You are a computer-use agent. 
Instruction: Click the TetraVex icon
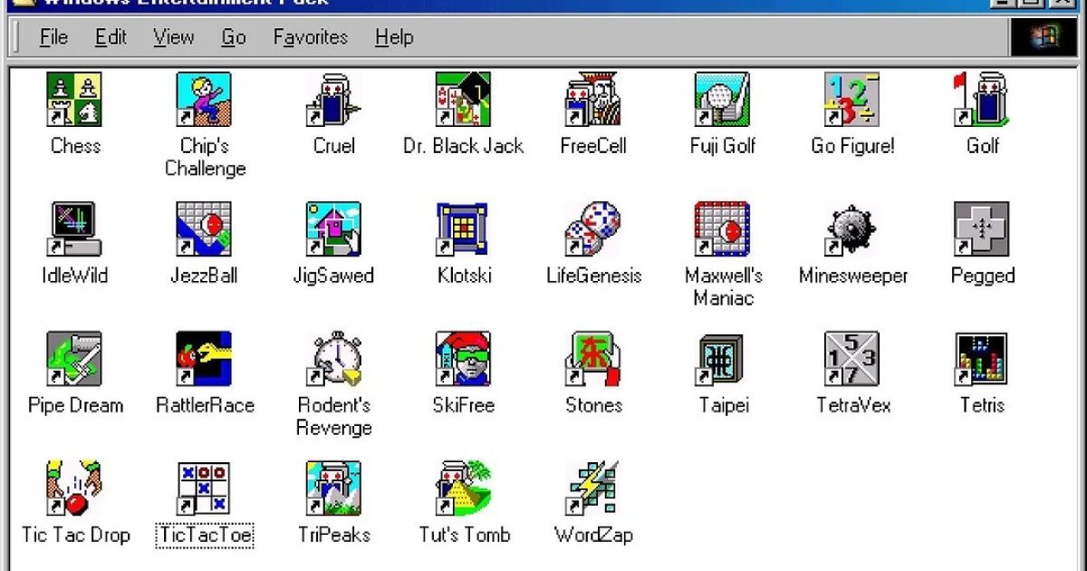pyautogui.click(x=852, y=359)
